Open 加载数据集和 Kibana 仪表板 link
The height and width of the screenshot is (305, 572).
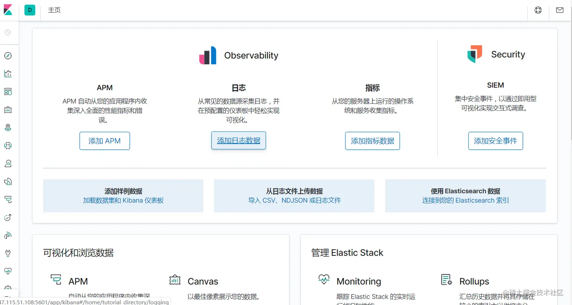(123, 200)
